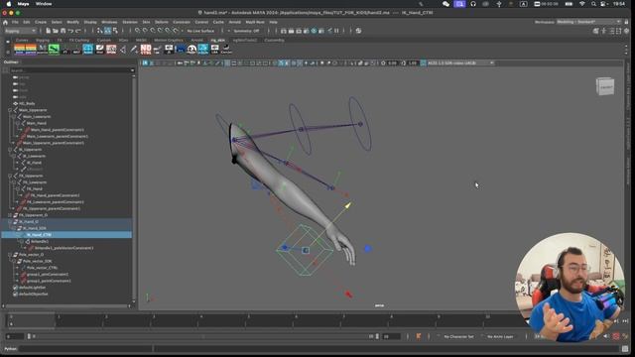The height and width of the screenshot is (357, 635).
Task: Select Main_Lowerarm in the Outliner
Action: pos(37,117)
